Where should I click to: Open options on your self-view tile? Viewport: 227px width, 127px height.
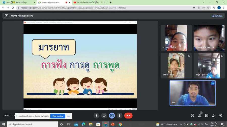tap(212, 83)
